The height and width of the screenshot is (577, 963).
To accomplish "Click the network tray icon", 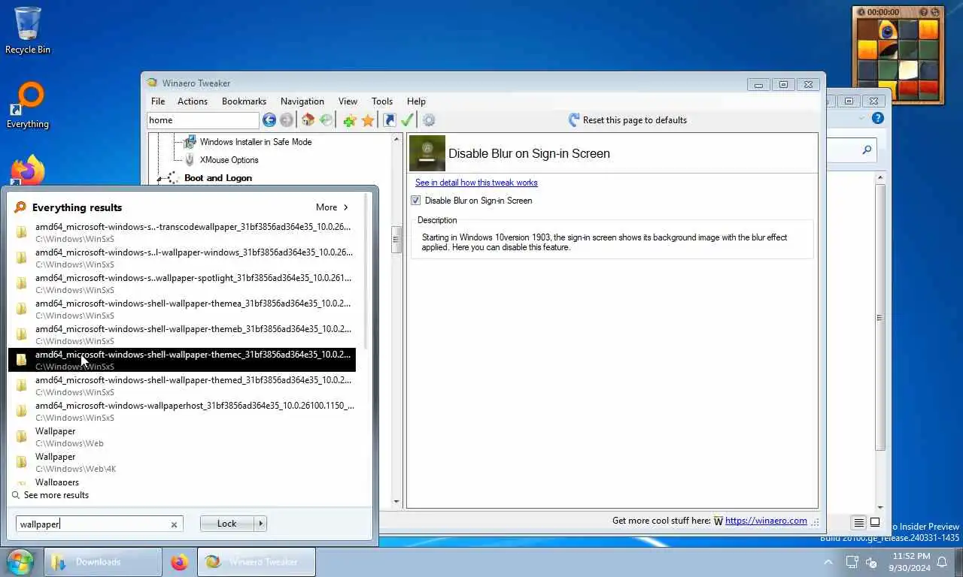I will coord(852,562).
